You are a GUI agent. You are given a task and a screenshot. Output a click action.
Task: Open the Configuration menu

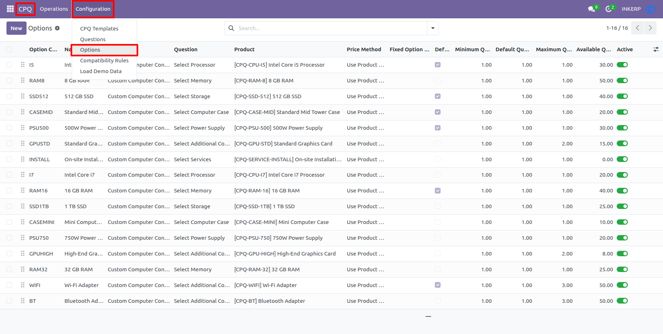(93, 9)
